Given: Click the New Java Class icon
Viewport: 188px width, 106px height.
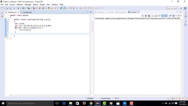Looking at the screenshot, I should point(43,8).
